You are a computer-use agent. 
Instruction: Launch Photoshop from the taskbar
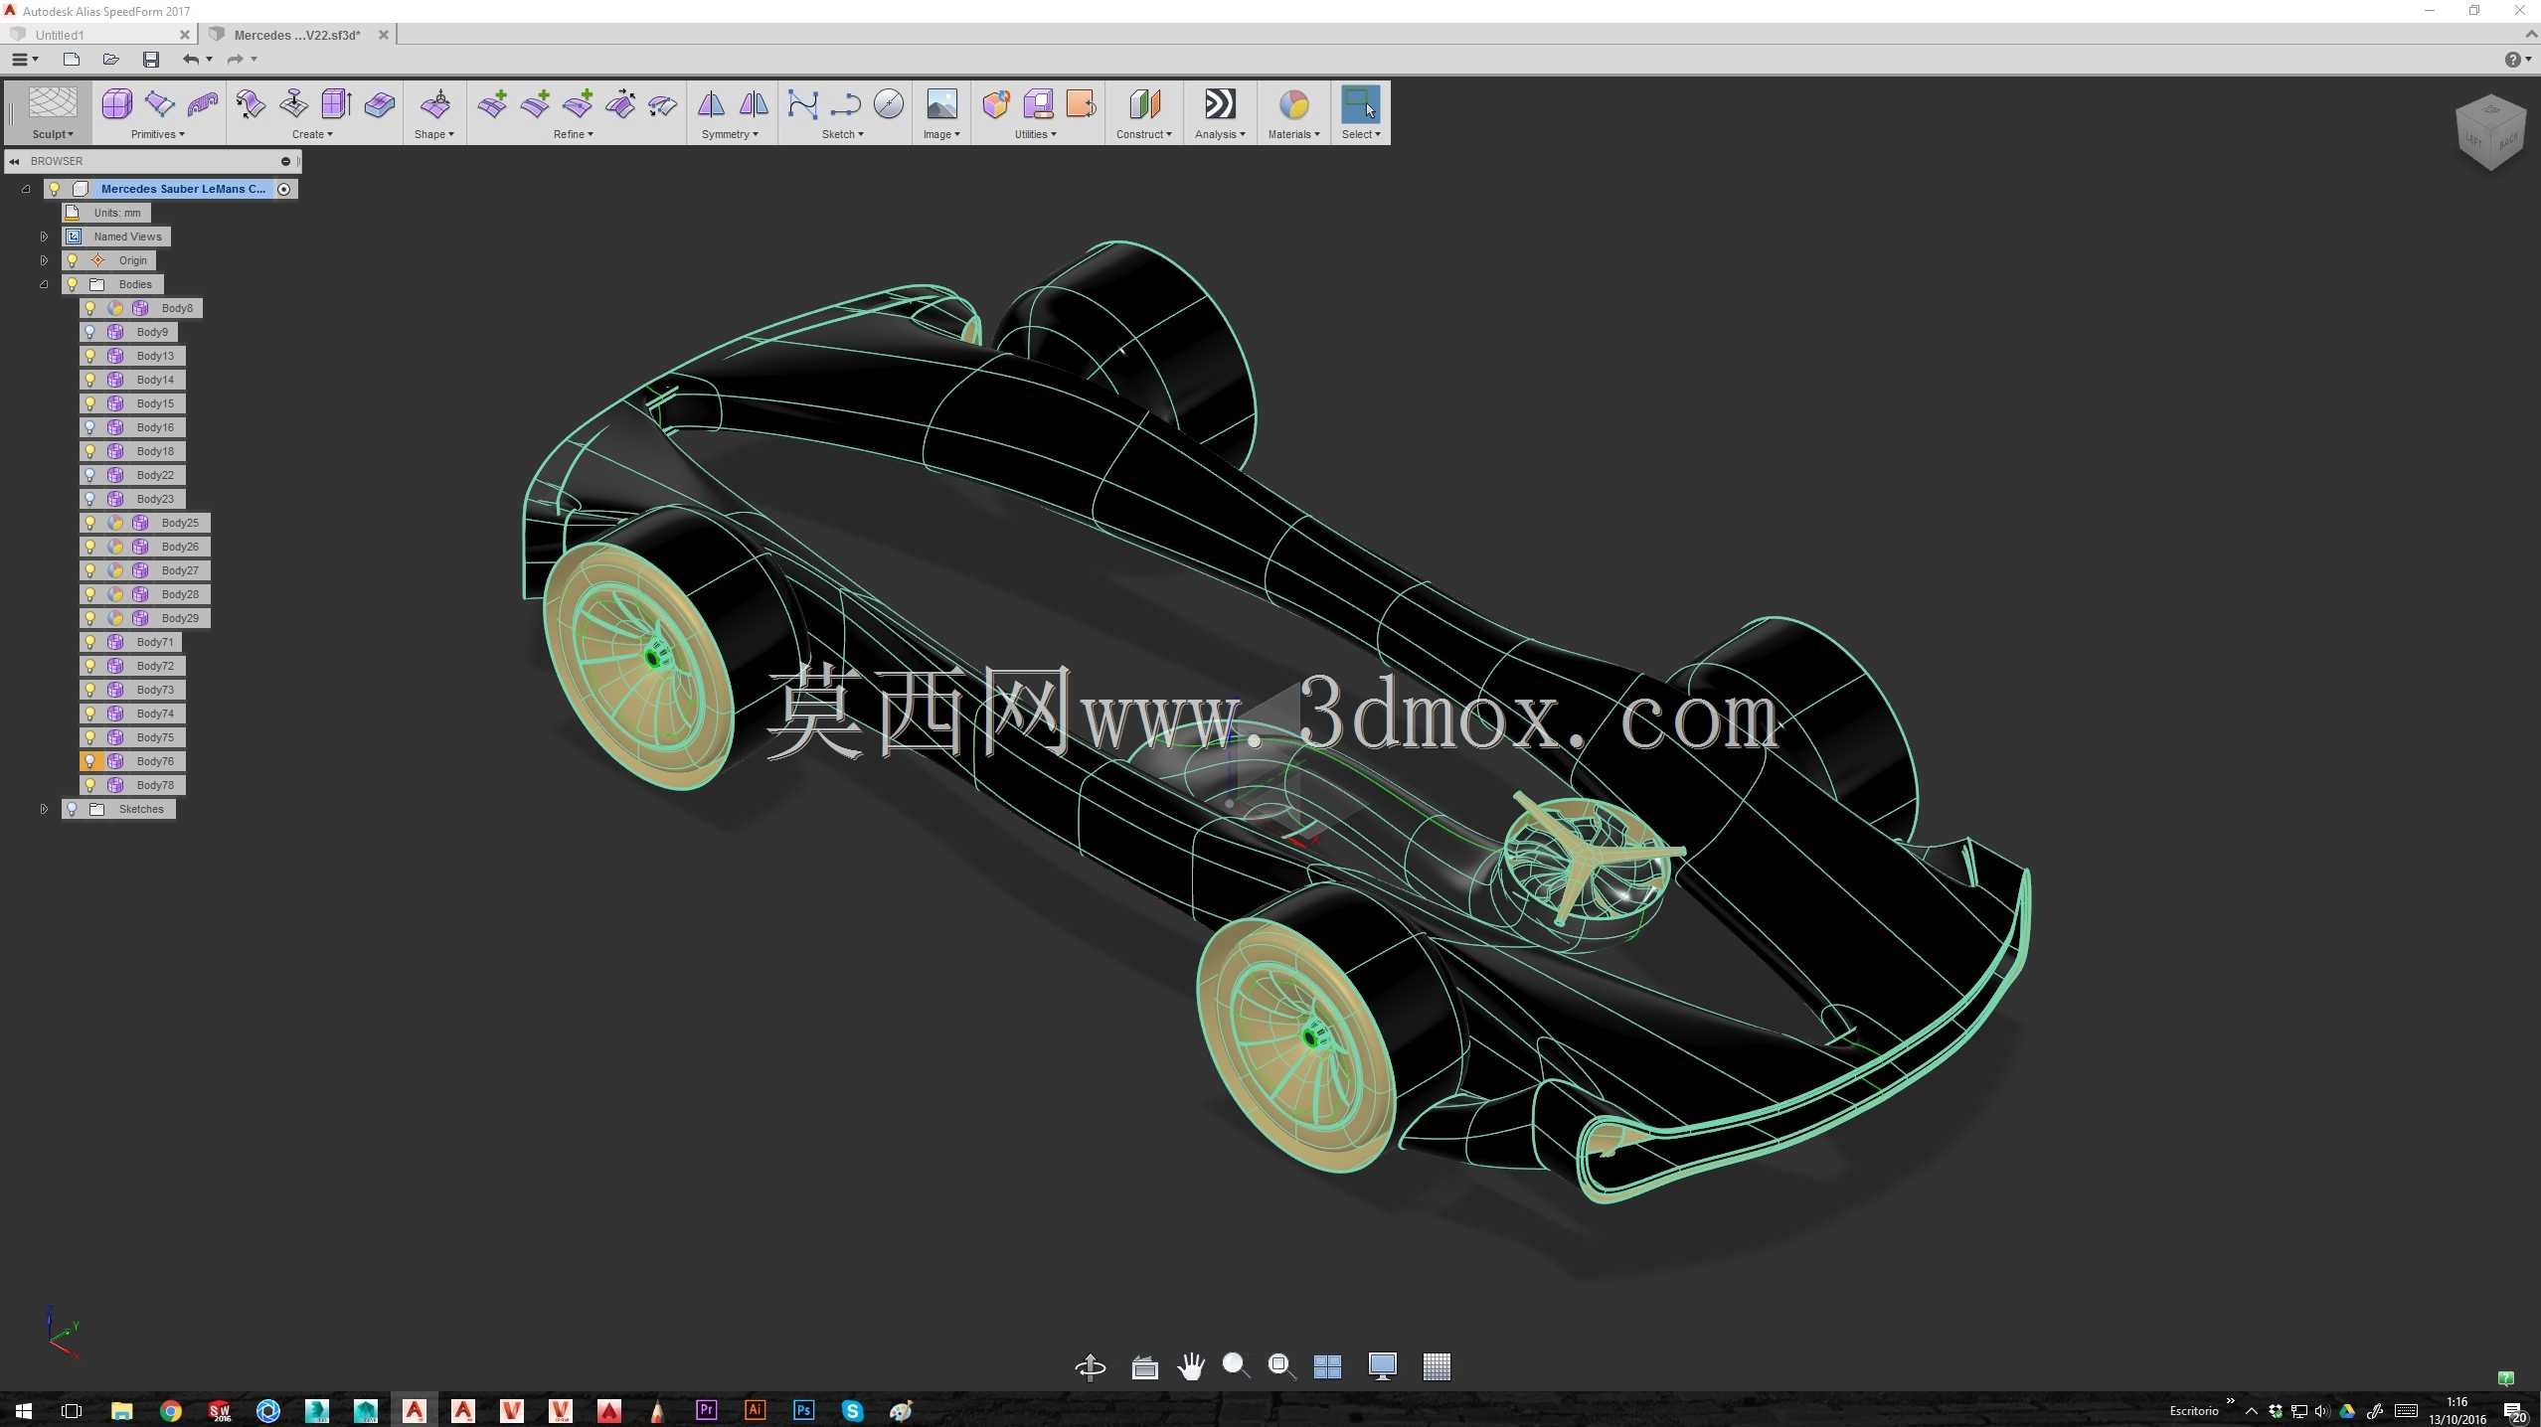[x=803, y=1410]
